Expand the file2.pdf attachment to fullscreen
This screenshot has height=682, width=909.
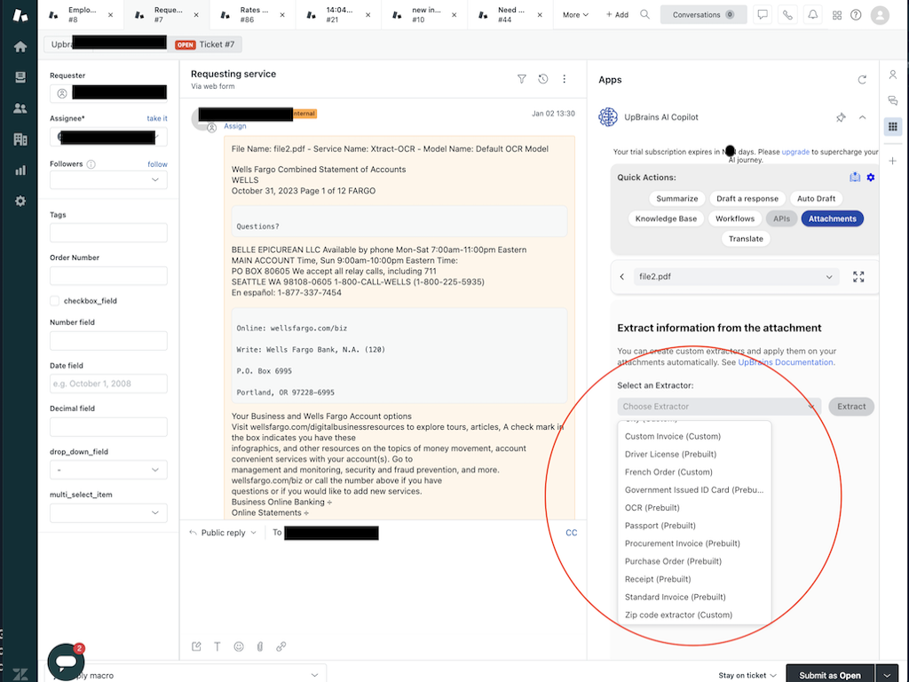coord(858,277)
